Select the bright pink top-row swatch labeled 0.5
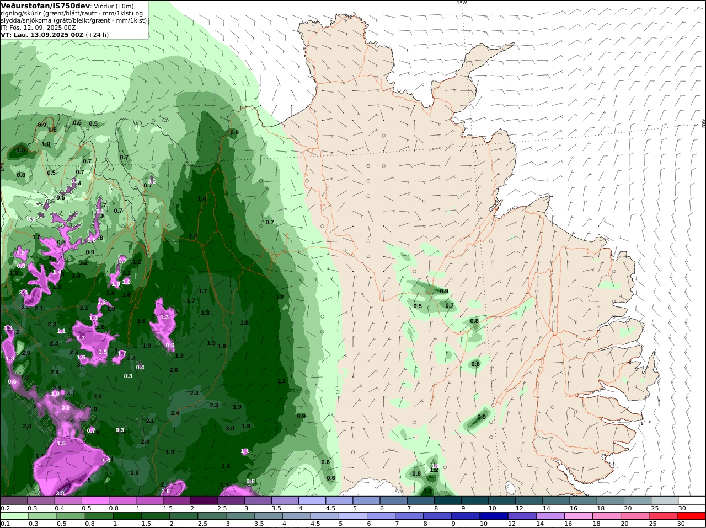Viewport: 706px width, 528px height. tap(95, 500)
